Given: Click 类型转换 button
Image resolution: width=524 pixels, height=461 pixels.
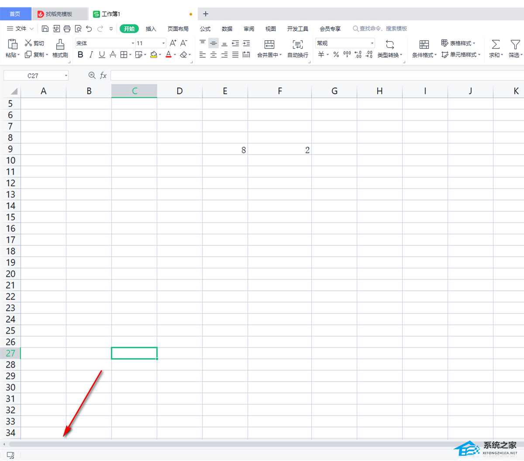Looking at the screenshot, I should [x=390, y=48].
